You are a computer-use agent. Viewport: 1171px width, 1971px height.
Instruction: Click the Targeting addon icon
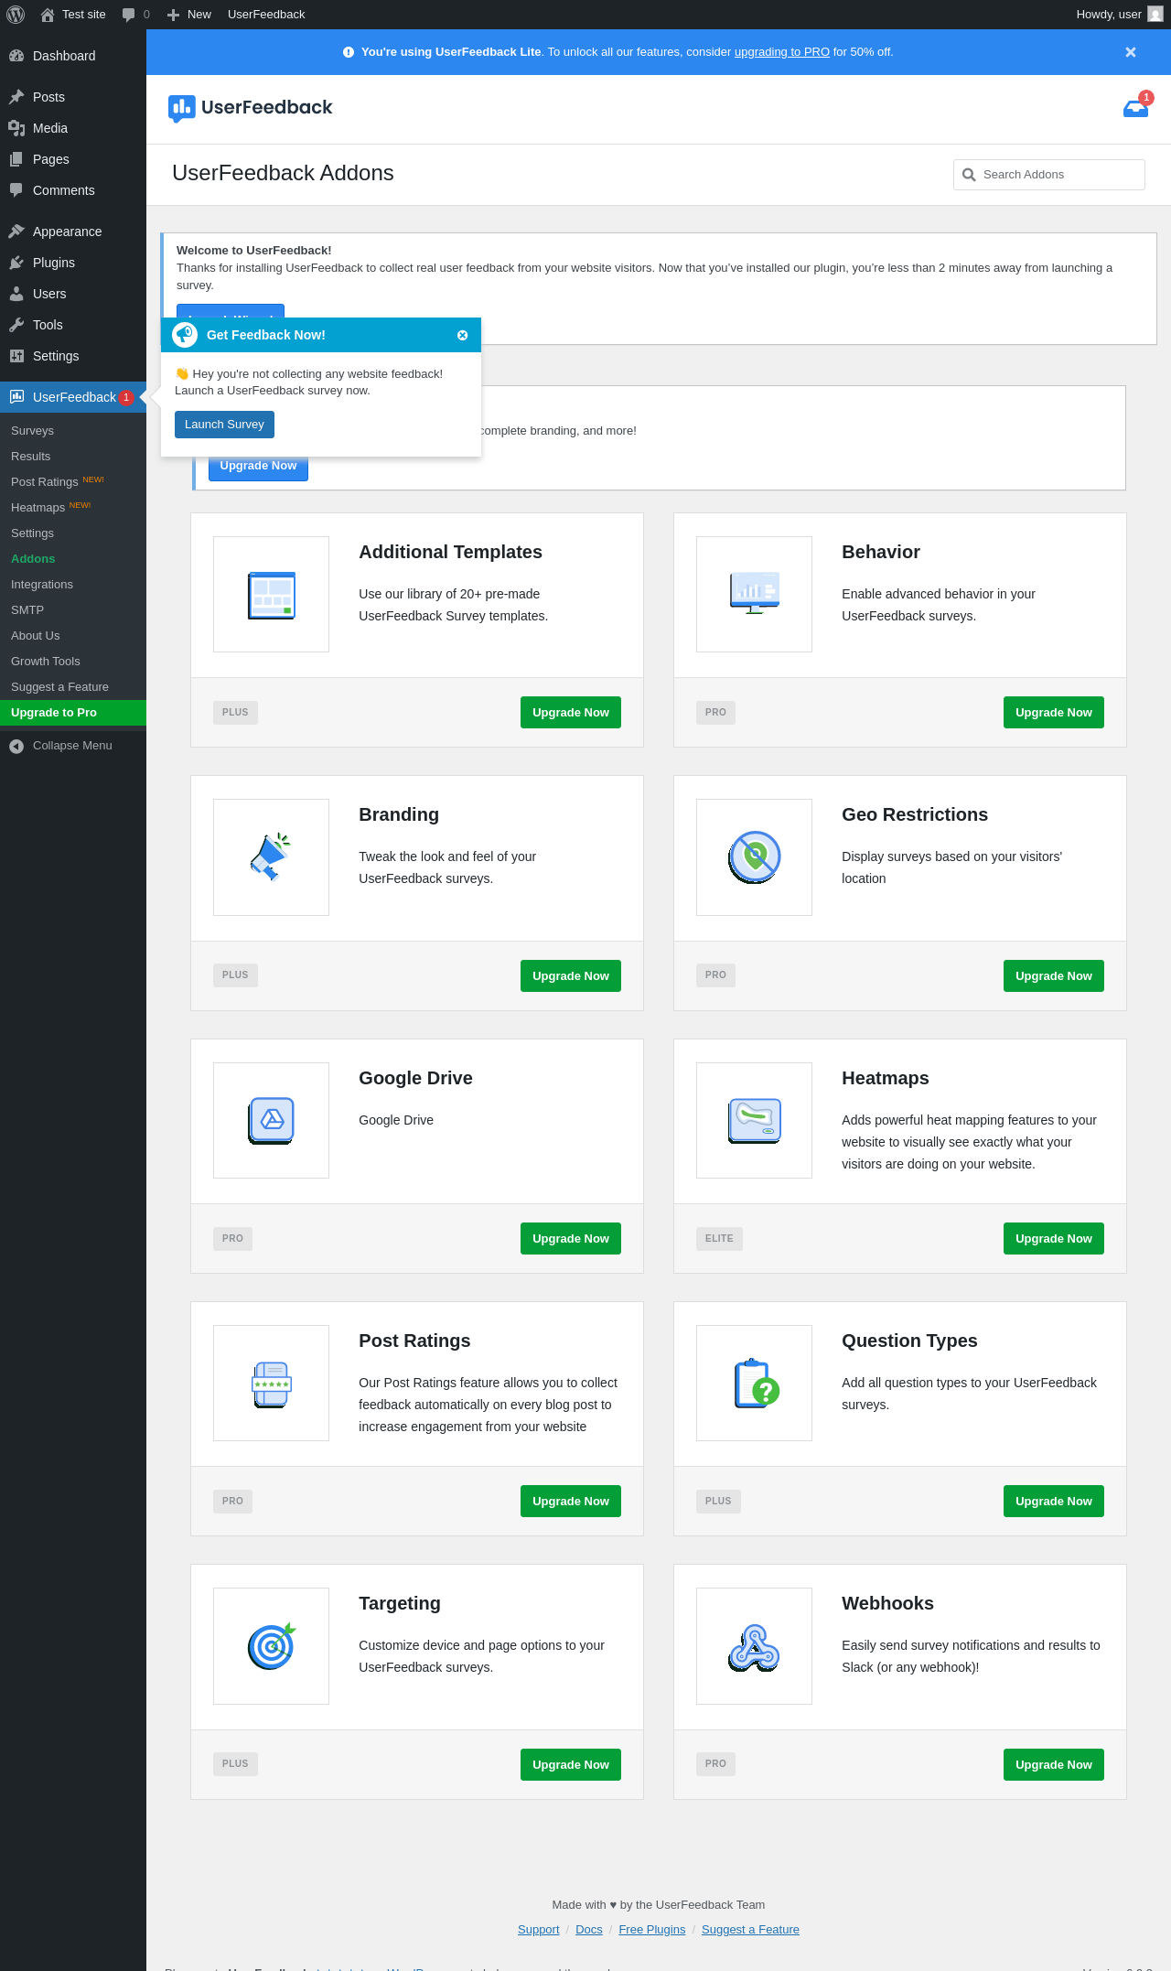click(x=271, y=1646)
